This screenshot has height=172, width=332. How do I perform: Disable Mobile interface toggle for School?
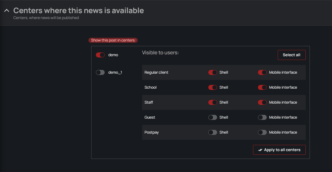(x=262, y=87)
